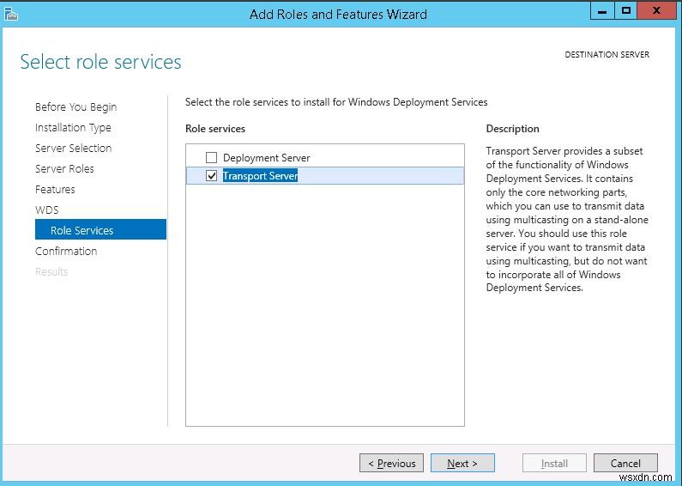Viewport: 682px width, 486px height.
Task: Select the Deployment Server row label
Action: (266, 158)
